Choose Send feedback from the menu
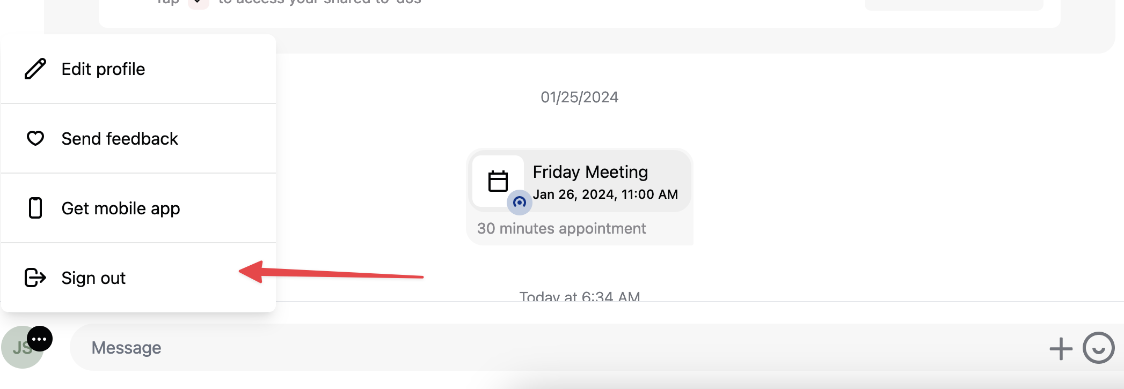The height and width of the screenshot is (389, 1124). (138, 138)
